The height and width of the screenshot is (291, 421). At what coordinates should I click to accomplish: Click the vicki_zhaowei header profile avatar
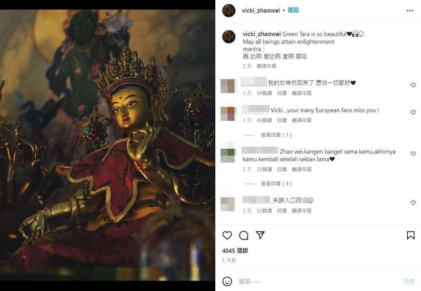(x=229, y=11)
